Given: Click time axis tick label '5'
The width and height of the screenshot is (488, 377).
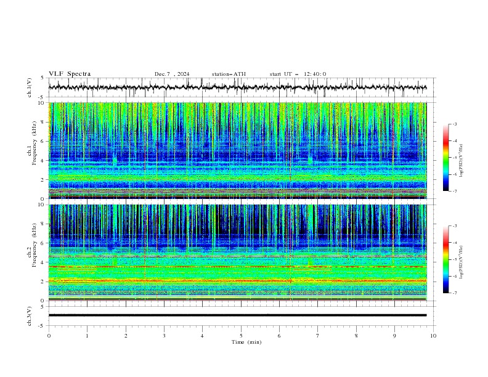Looking at the screenshot, I should coord(241,336).
